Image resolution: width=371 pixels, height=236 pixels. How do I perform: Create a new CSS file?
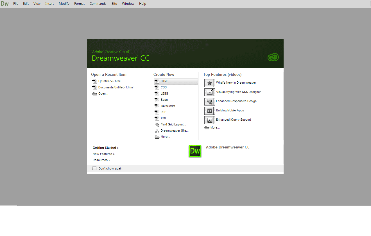pyautogui.click(x=164, y=88)
